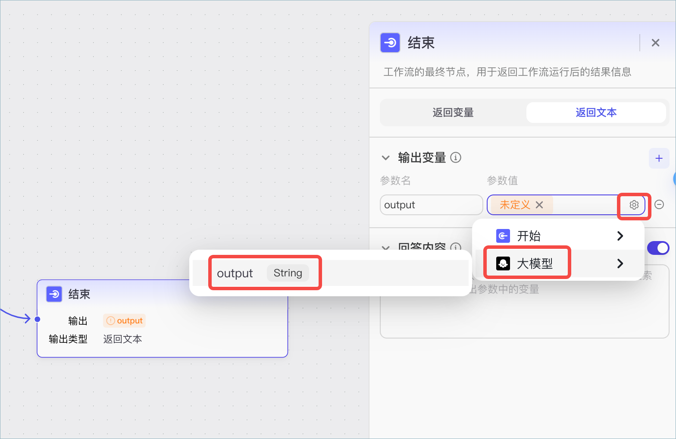The height and width of the screenshot is (439, 676).
Task: Switch to 返回文本 tab
Action: pyautogui.click(x=596, y=113)
